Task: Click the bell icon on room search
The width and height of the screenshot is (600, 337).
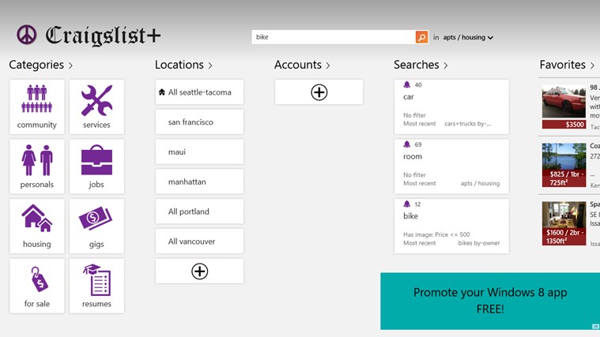Action: pyautogui.click(x=407, y=144)
